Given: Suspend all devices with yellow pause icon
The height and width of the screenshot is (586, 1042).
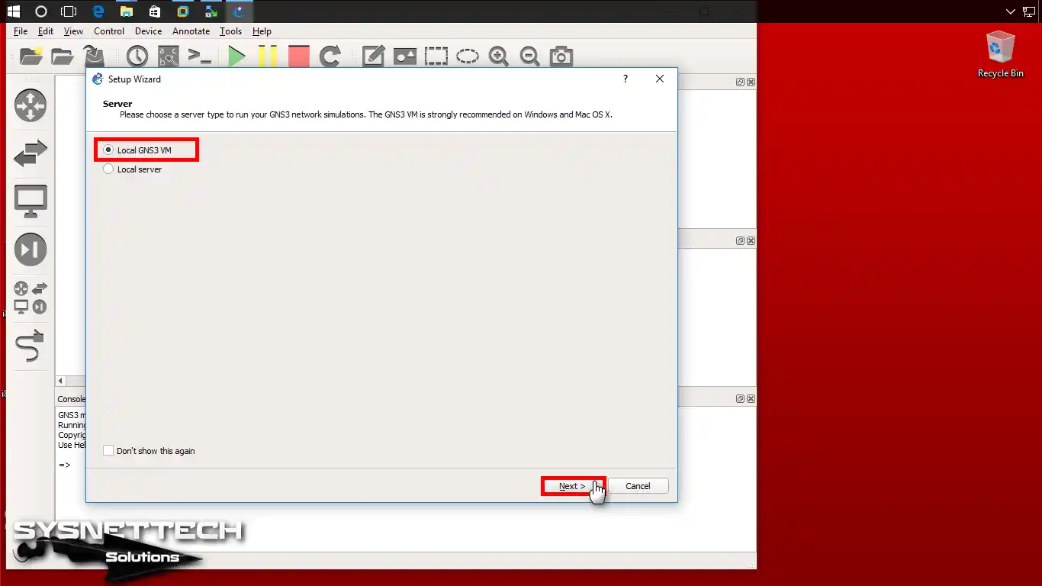Looking at the screenshot, I should (x=267, y=56).
